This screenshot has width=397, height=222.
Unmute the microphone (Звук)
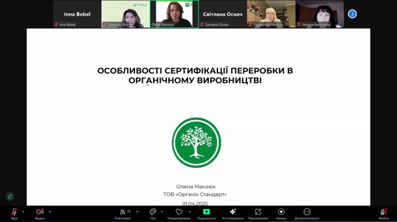tap(14, 212)
